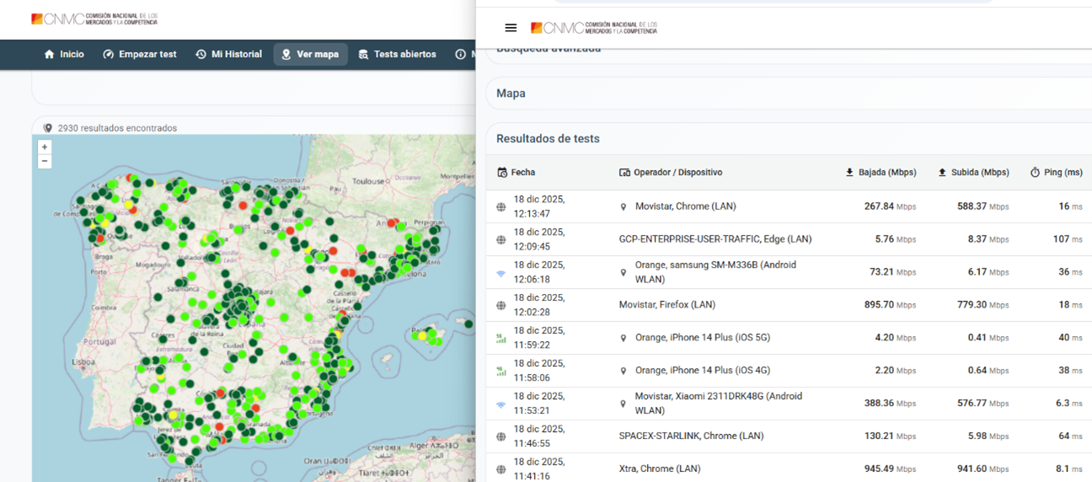Select the Tests abiertos menu item
The image size is (1092, 482).
pyautogui.click(x=397, y=54)
